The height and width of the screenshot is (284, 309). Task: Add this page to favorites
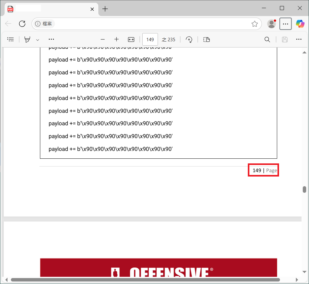(255, 24)
